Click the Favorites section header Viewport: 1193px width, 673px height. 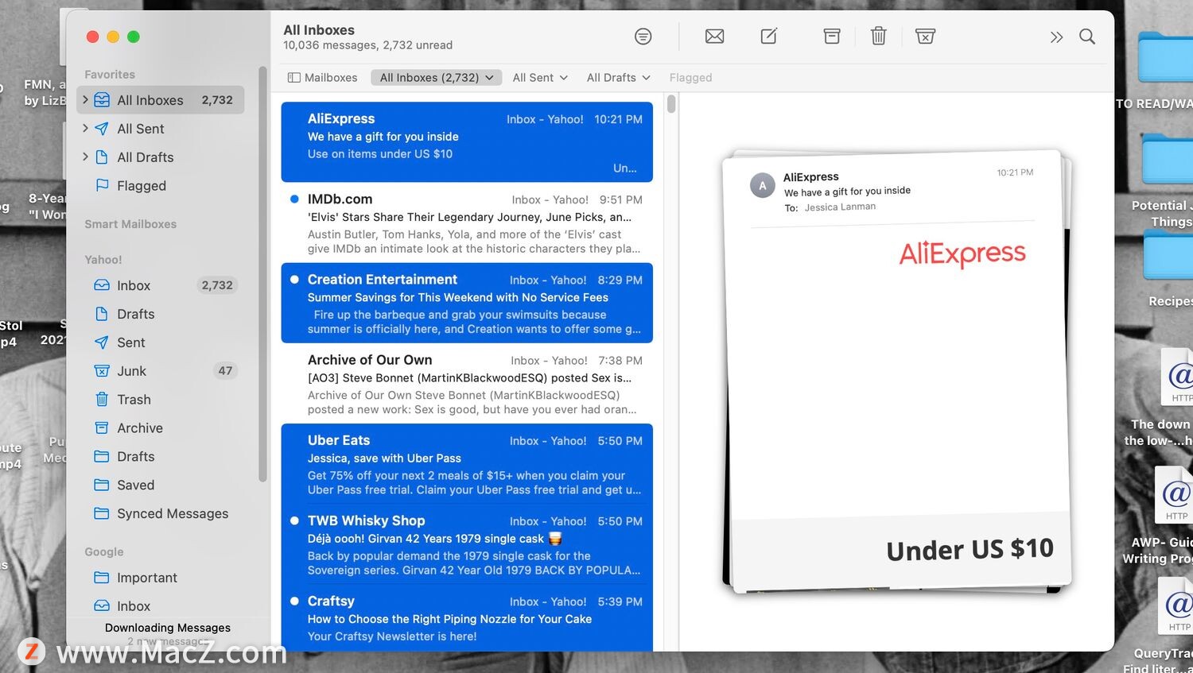point(110,75)
